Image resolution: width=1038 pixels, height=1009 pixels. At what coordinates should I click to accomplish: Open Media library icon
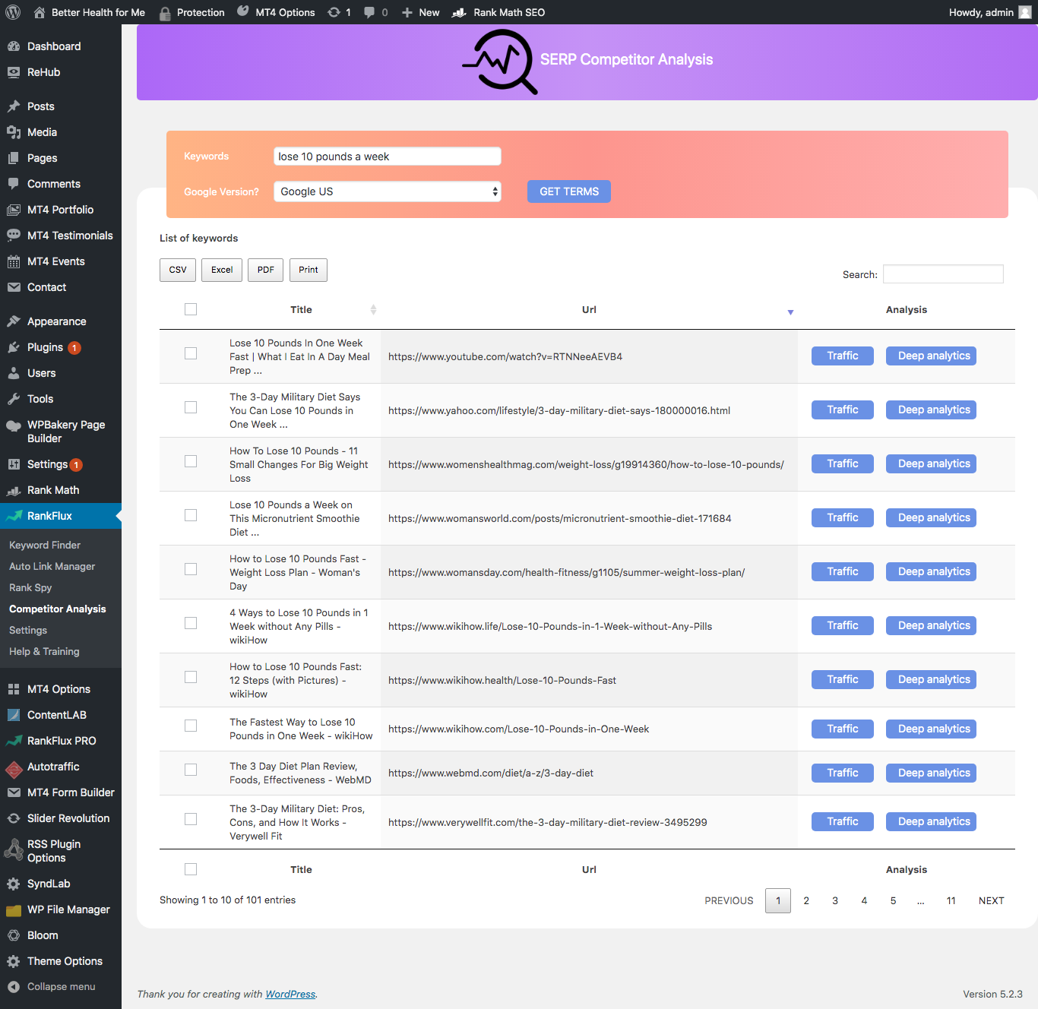tap(14, 132)
